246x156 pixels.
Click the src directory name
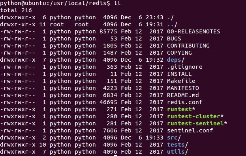click(x=172, y=138)
